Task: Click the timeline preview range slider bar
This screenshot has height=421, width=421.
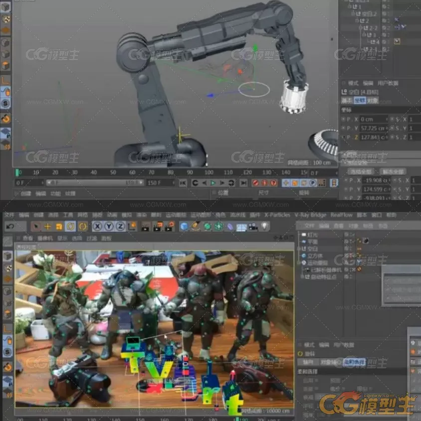Action: 94,183
